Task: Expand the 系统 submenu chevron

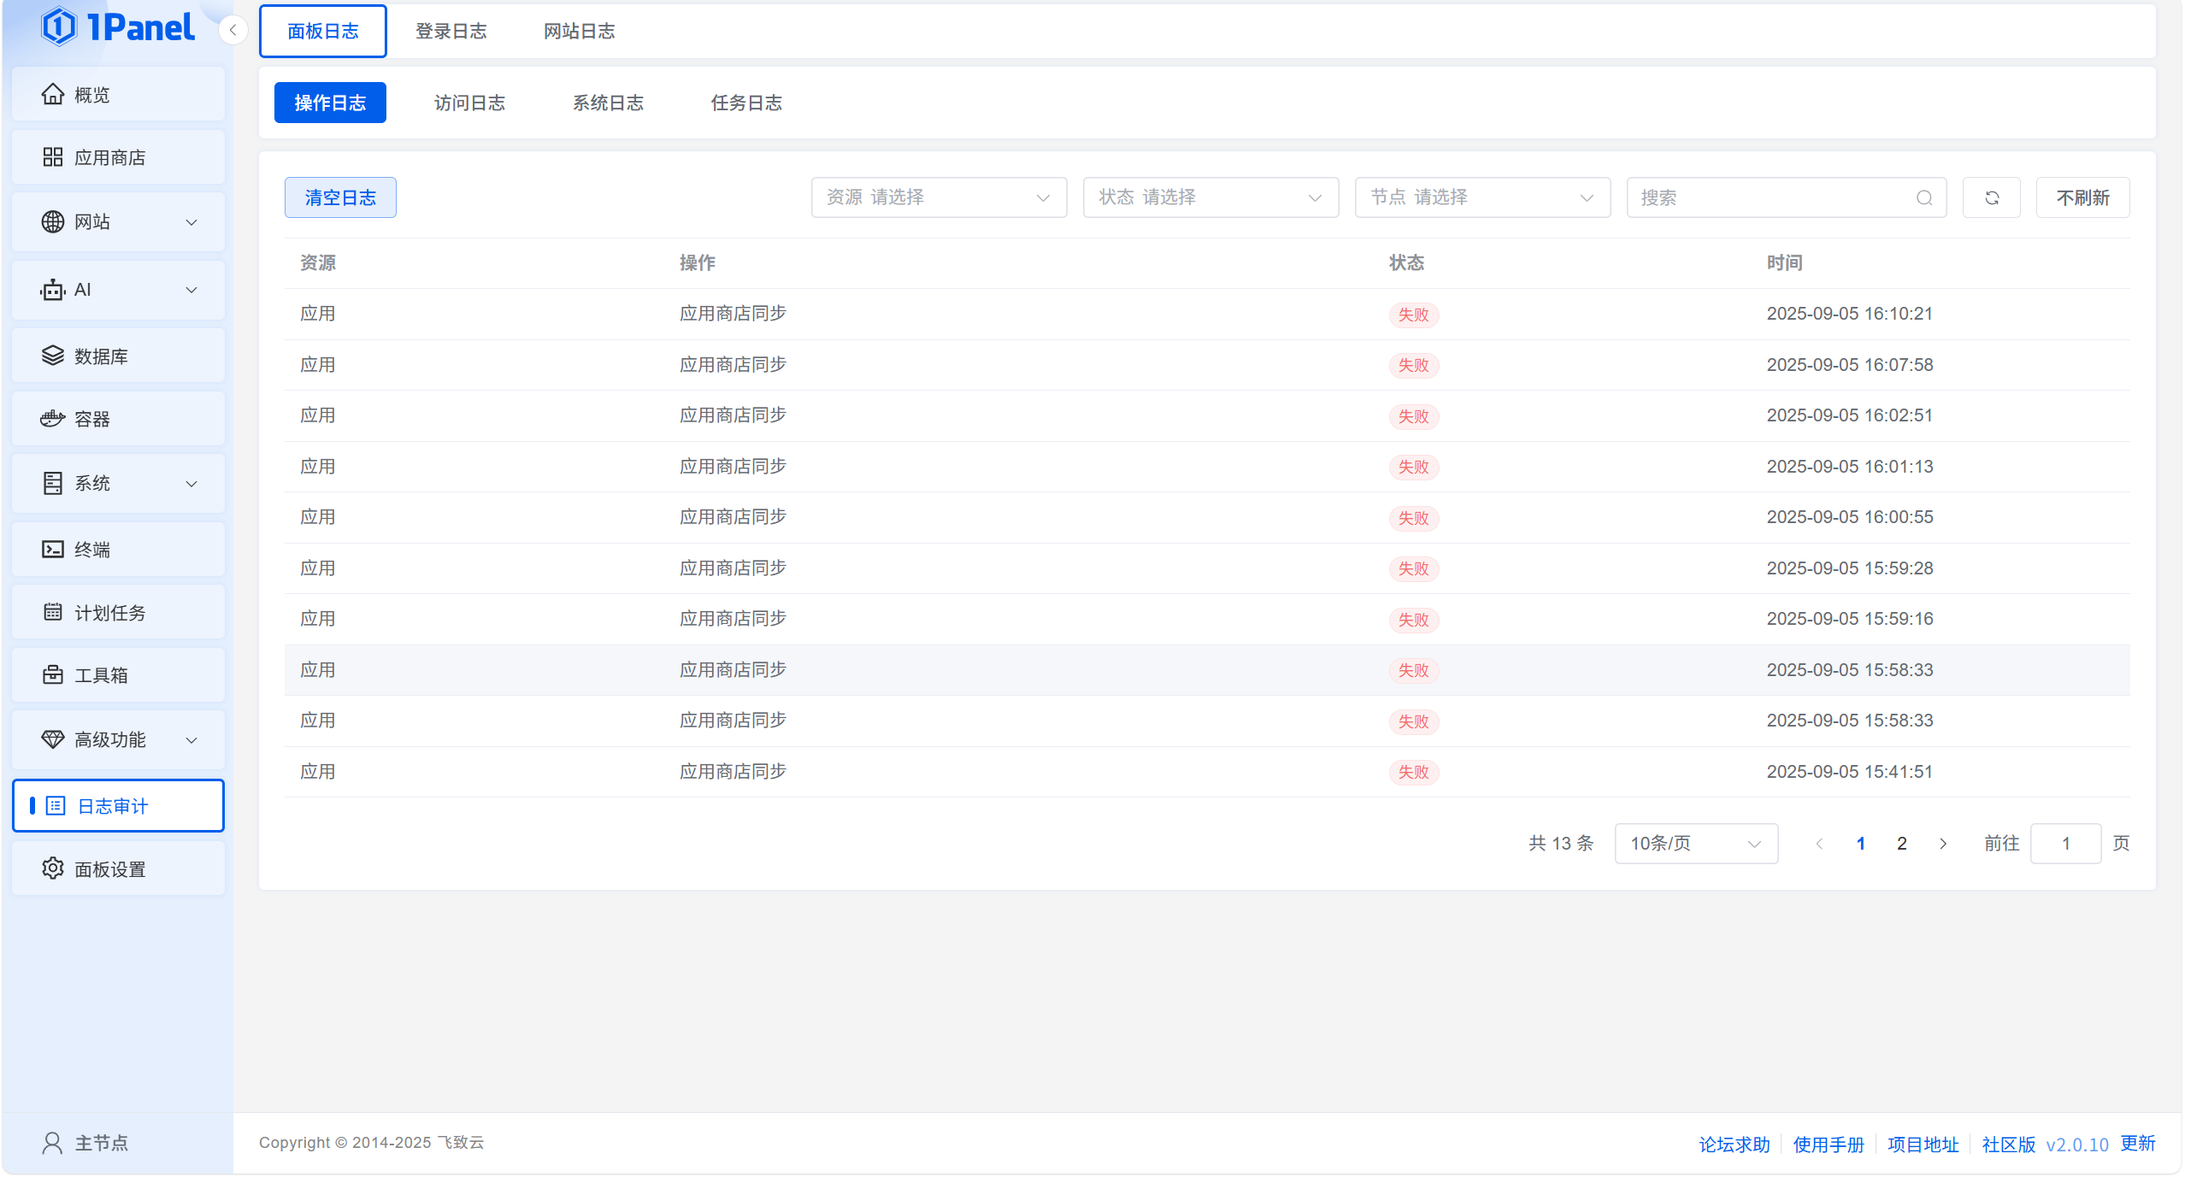Action: click(x=191, y=484)
